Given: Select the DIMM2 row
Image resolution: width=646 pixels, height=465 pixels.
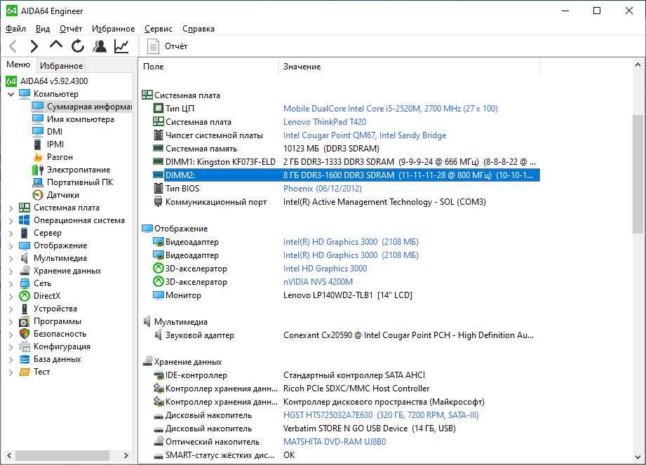Looking at the screenshot, I should pyautogui.click(x=346, y=175).
